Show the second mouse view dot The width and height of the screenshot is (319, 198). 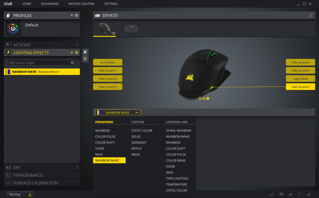pyautogui.click(x=204, y=98)
